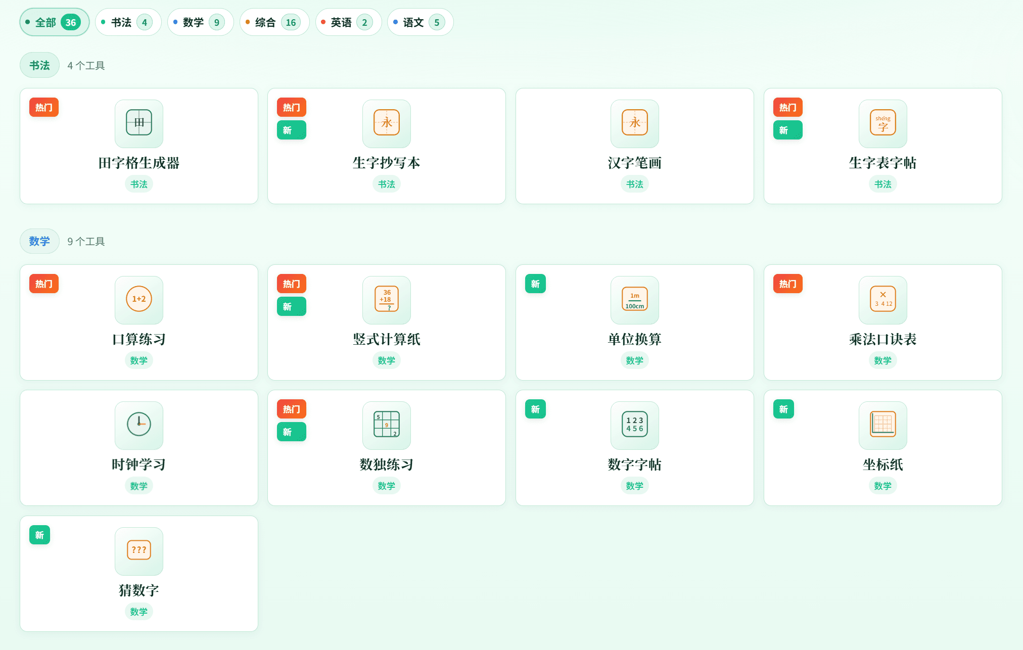Switch to the 语文 5 filter tab
Image resolution: width=1023 pixels, height=650 pixels.
coord(421,22)
